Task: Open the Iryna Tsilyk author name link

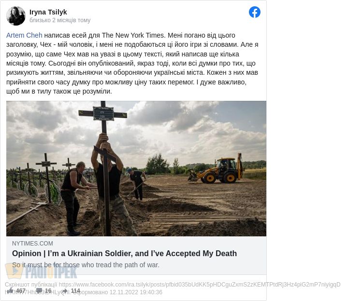Action: 48,12
